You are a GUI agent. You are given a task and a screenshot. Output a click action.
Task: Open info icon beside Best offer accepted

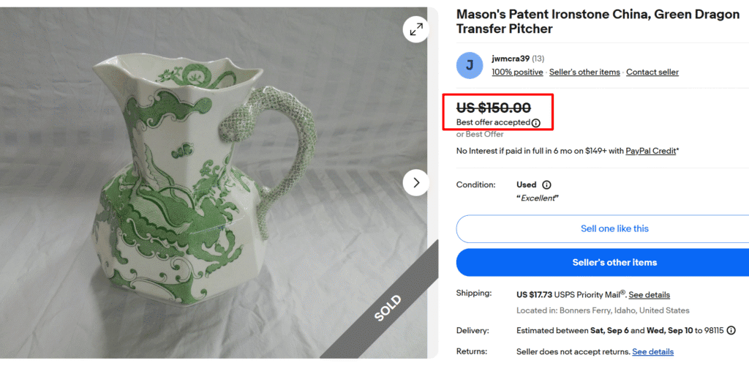536,123
